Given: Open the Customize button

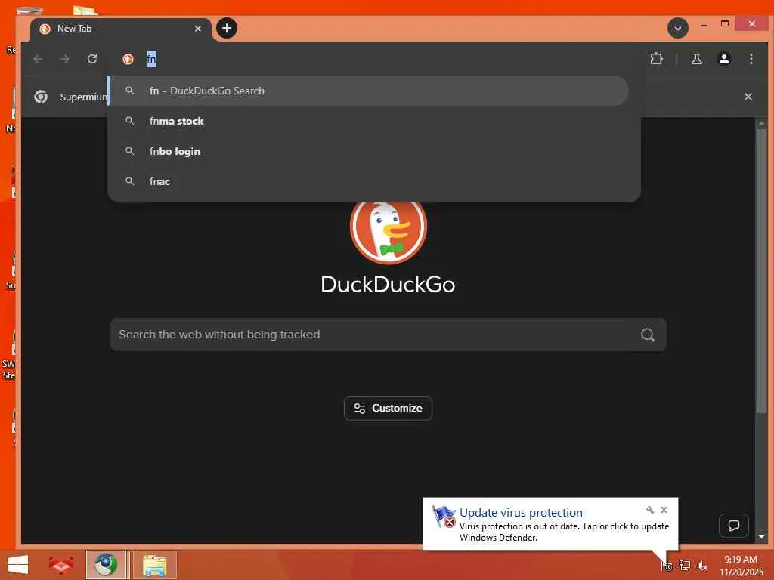Looking at the screenshot, I should pyautogui.click(x=388, y=409).
